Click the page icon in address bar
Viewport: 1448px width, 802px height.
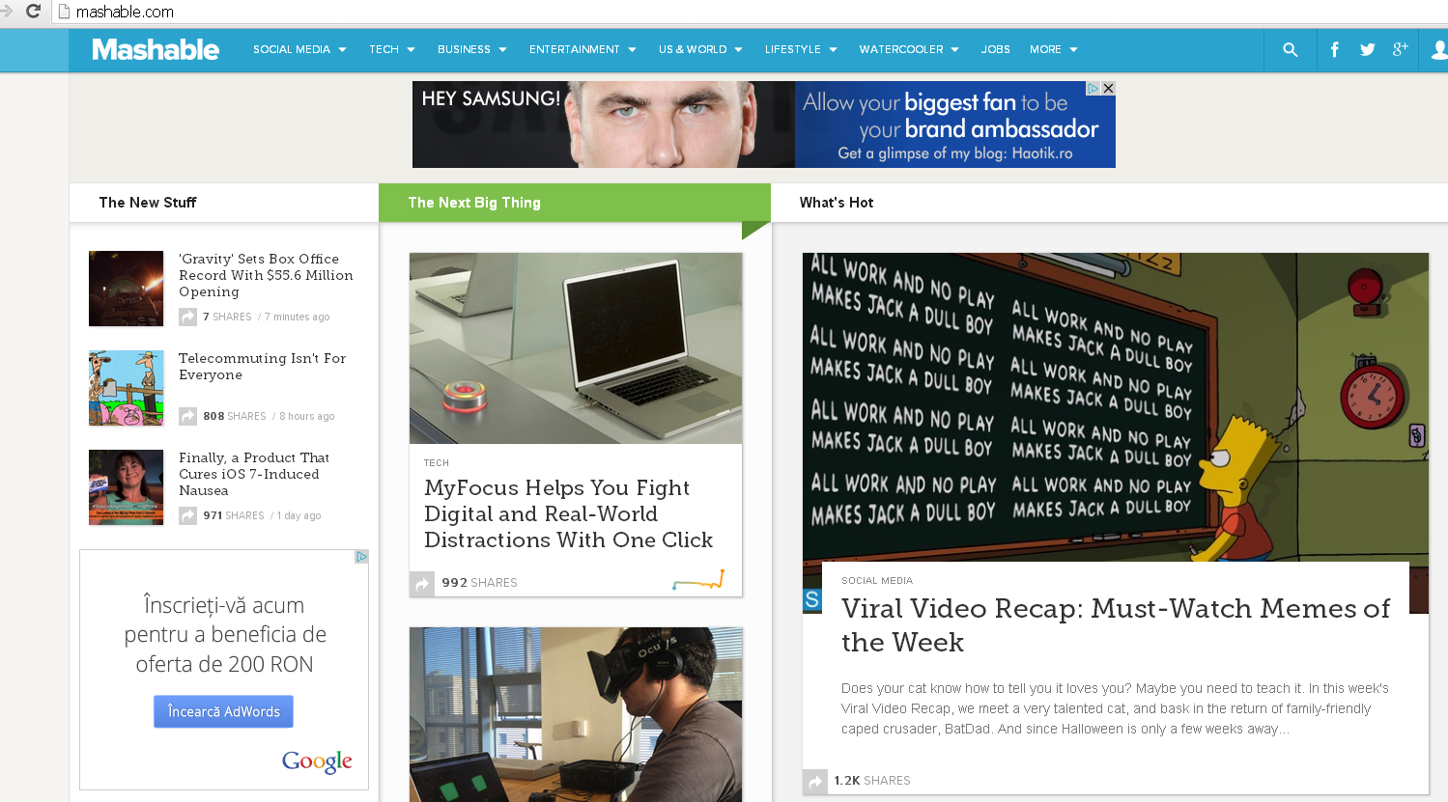coord(64,12)
